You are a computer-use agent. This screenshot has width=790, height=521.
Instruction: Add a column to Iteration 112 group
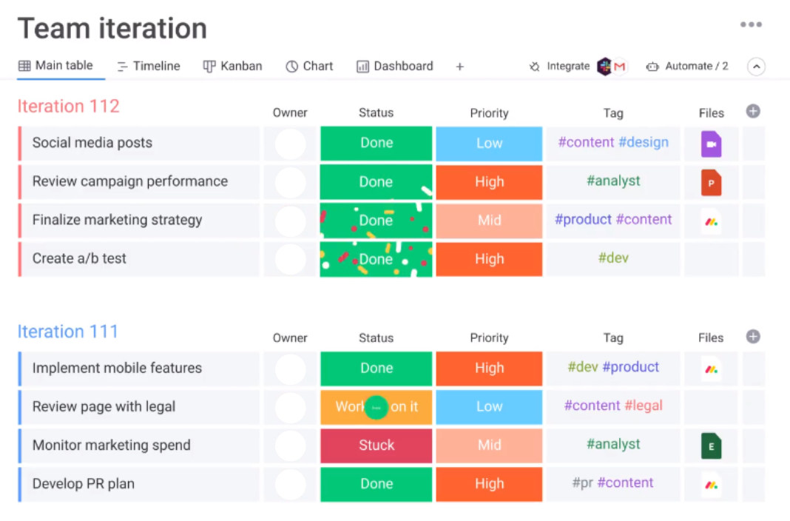pyautogui.click(x=753, y=112)
